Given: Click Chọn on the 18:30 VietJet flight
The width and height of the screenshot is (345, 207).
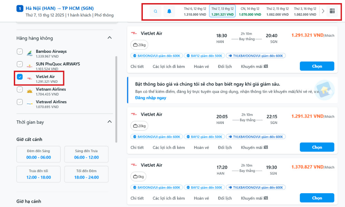Looking at the screenshot, I should [x=317, y=66].
